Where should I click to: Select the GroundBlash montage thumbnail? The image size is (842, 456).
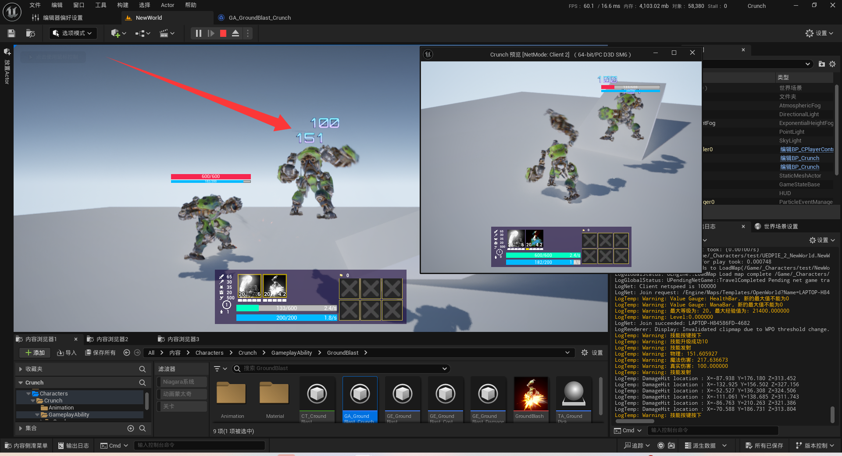click(531, 399)
